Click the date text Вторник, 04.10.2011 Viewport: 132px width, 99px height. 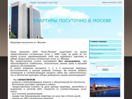(x=109, y=2)
